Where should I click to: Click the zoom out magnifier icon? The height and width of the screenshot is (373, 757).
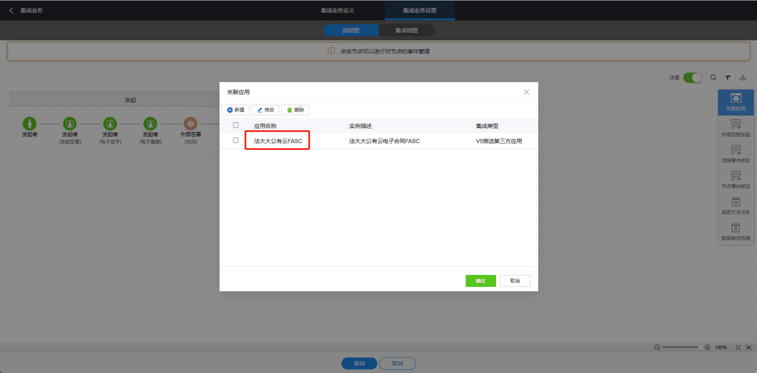(x=657, y=347)
